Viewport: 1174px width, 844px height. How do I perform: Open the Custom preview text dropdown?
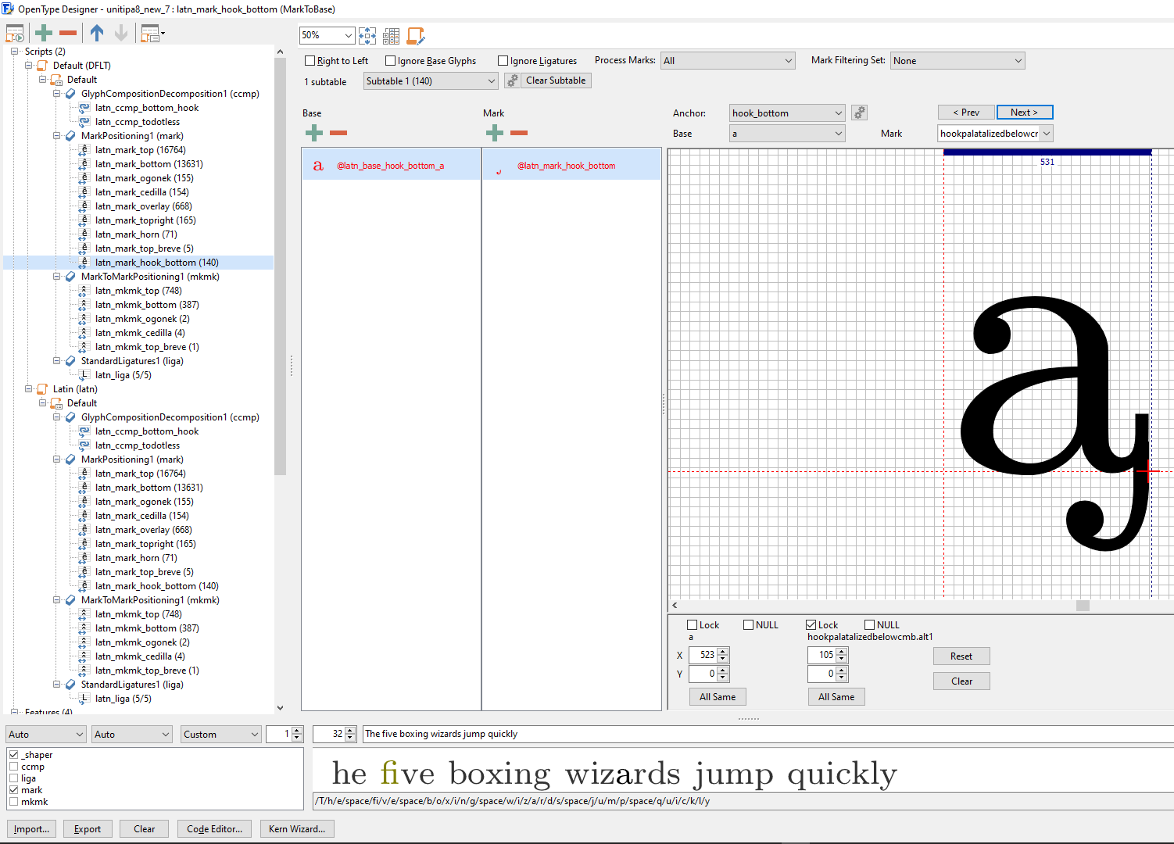click(220, 735)
